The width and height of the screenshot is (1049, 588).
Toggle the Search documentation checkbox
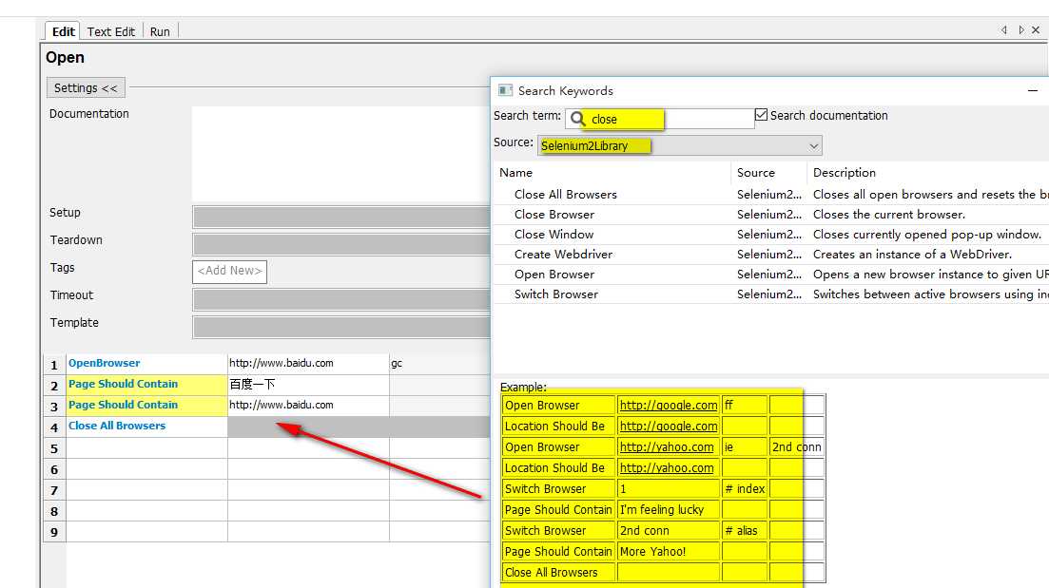pyautogui.click(x=762, y=115)
